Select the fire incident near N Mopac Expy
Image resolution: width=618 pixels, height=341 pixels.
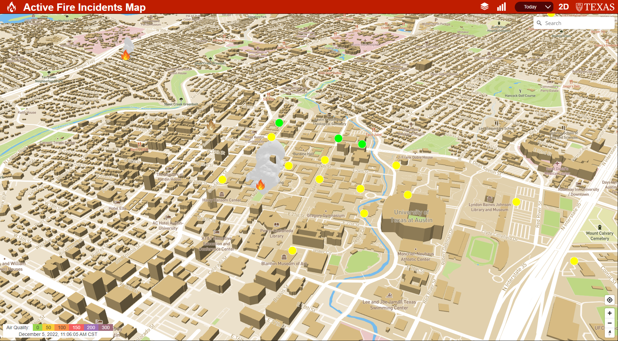(x=125, y=55)
